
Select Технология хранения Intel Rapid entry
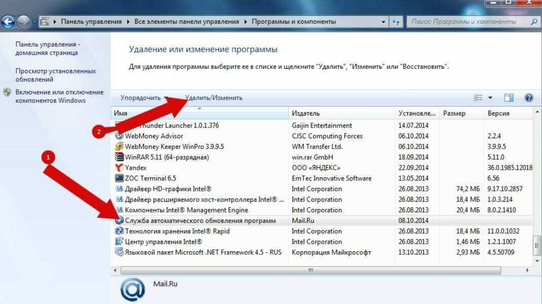pos(177,231)
